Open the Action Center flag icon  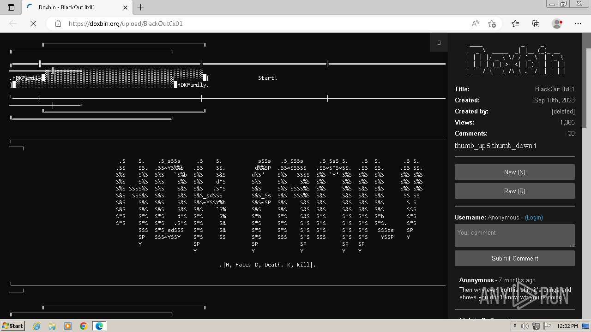coord(547,326)
